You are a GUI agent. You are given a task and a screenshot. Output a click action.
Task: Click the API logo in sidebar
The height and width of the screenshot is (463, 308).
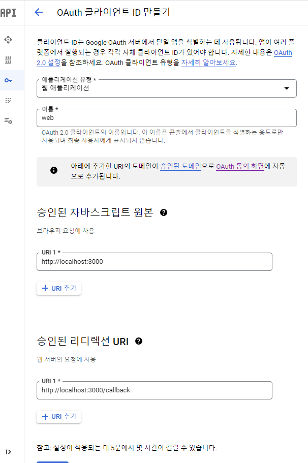click(x=9, y=13)
